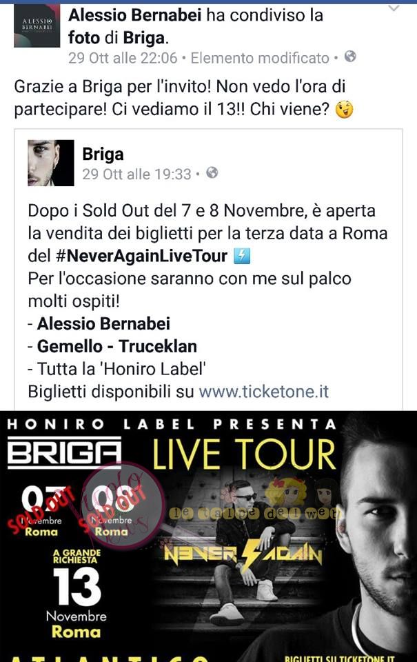Click the globe privacy icon beside Elemento modificato
The height and width of the screenshot is (662, 417).
pos(350,57)
